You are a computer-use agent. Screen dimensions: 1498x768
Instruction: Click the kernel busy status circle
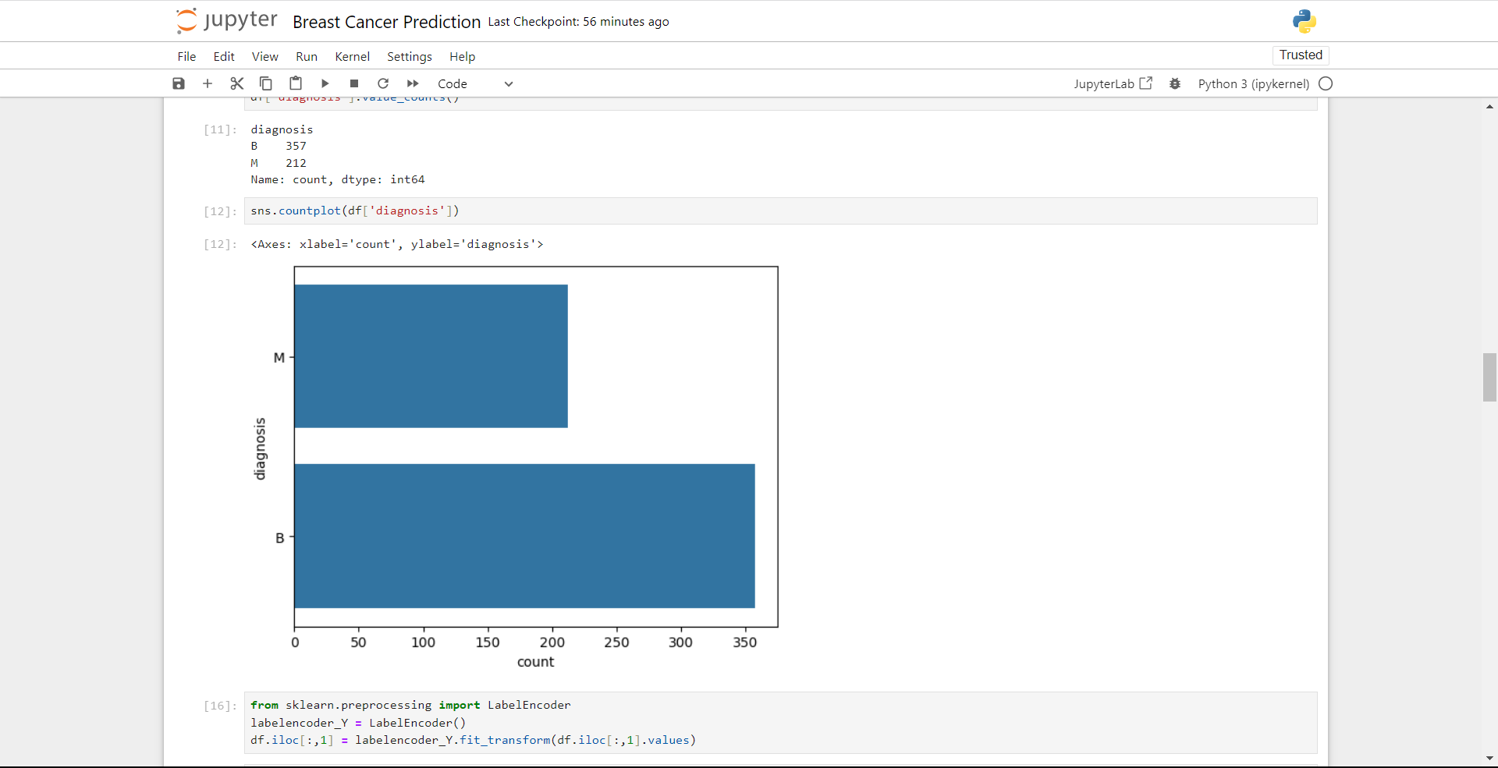click(x=1326, y=83)
